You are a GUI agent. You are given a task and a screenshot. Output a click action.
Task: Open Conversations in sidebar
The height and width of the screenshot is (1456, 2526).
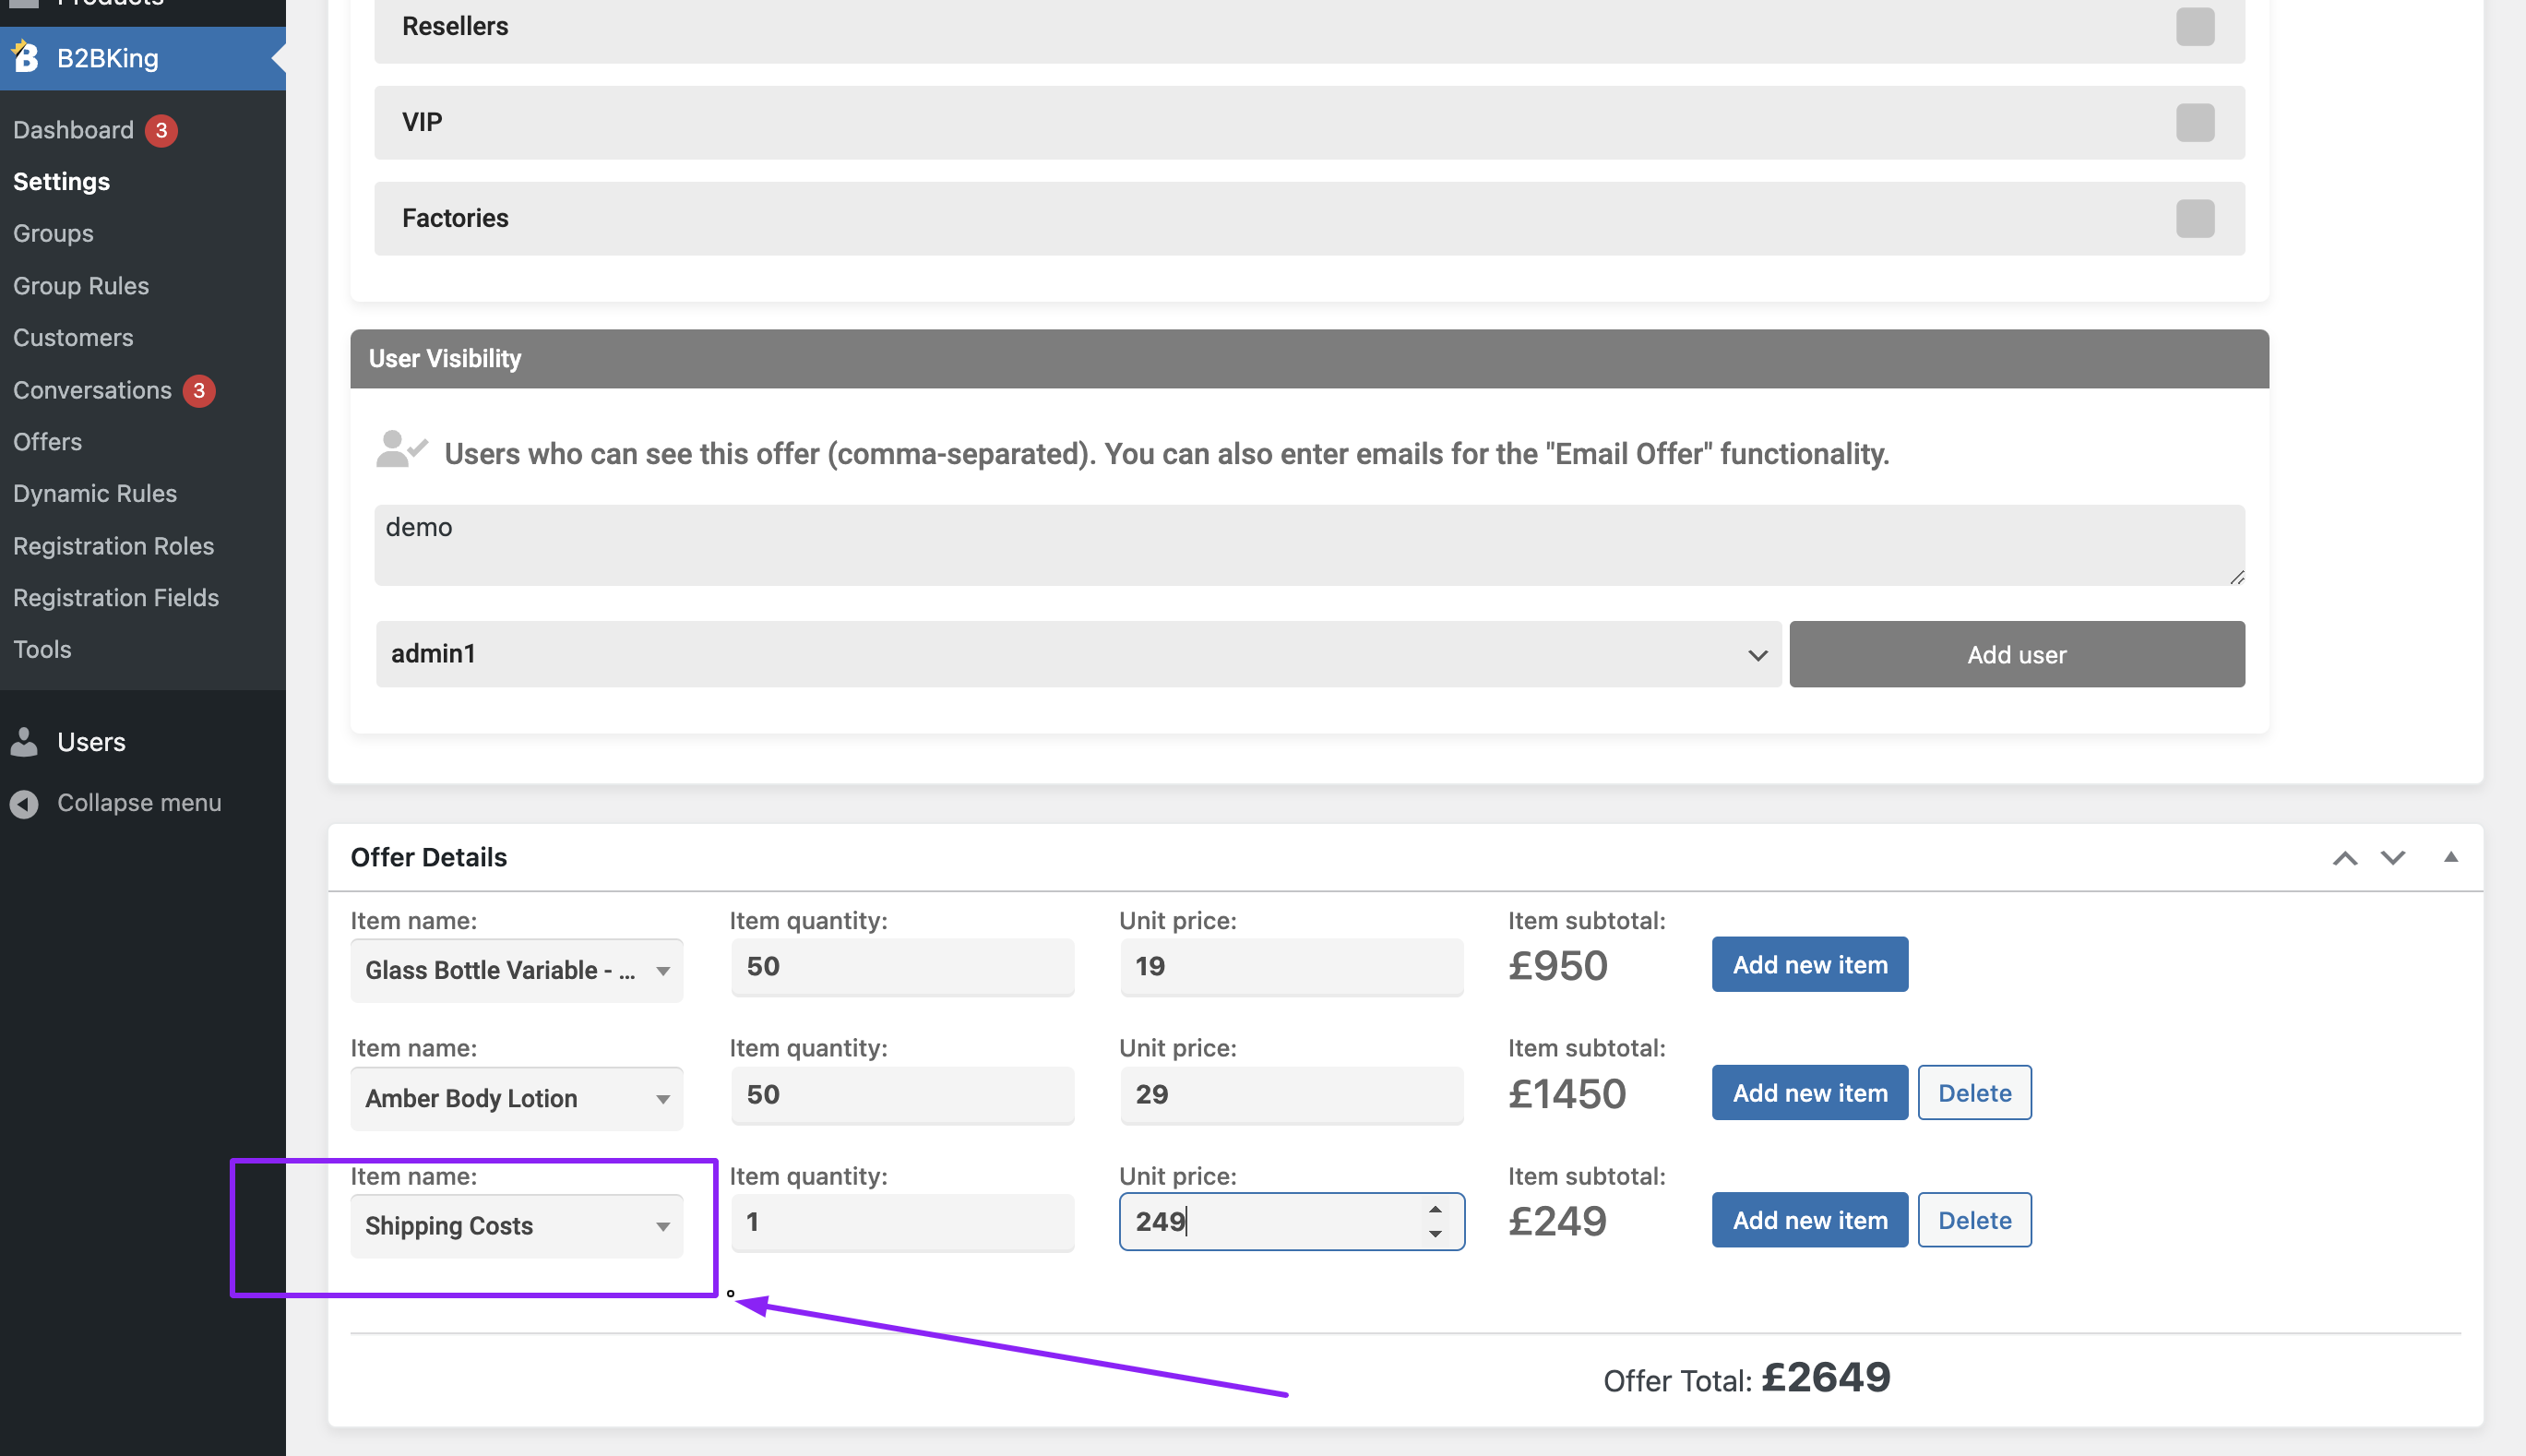tap(92, 390)
